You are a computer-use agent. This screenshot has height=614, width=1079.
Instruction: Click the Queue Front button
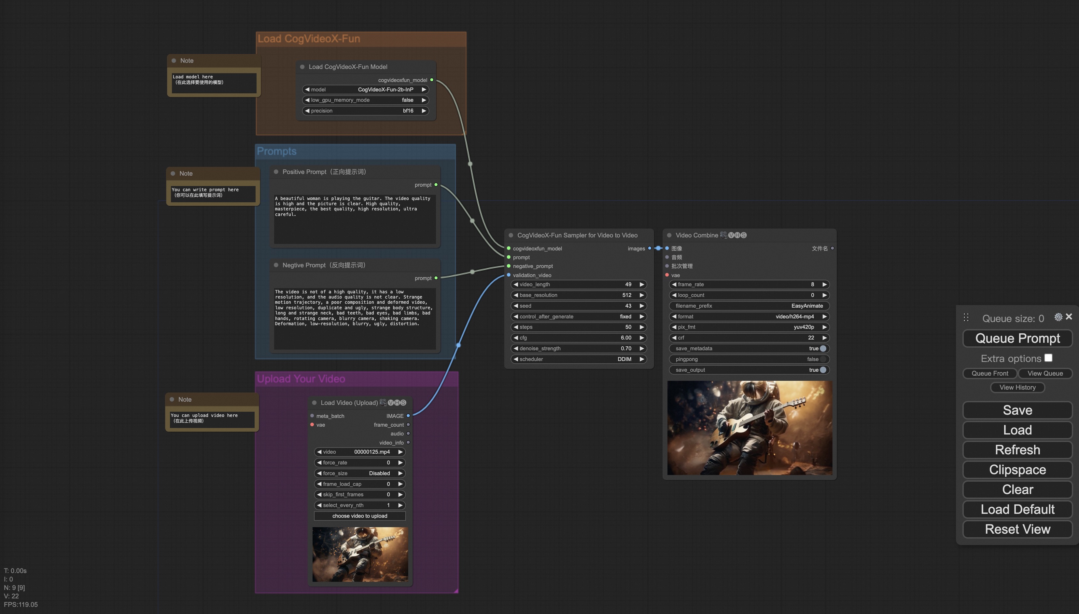tap(990, 373)
